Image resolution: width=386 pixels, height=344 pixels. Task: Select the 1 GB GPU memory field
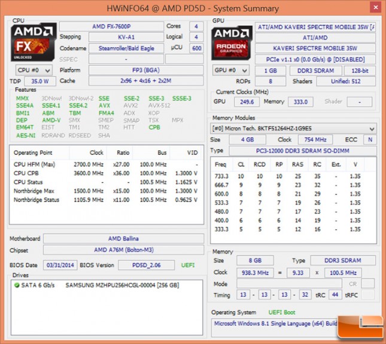coord(270,71)
